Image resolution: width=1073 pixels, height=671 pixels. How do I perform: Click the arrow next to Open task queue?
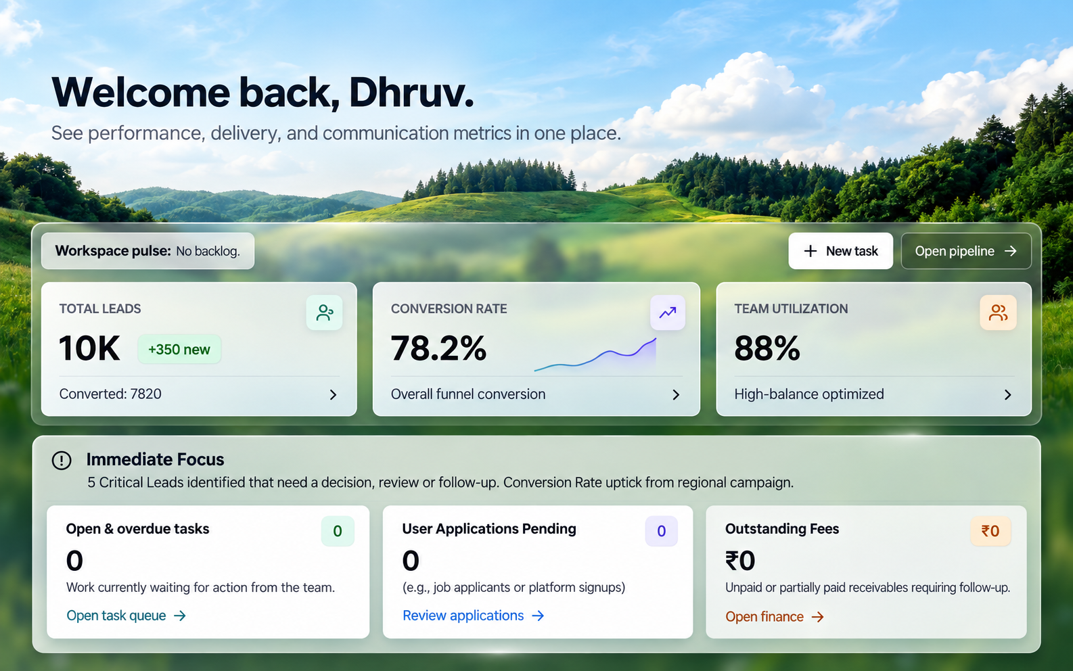(180, 616)
